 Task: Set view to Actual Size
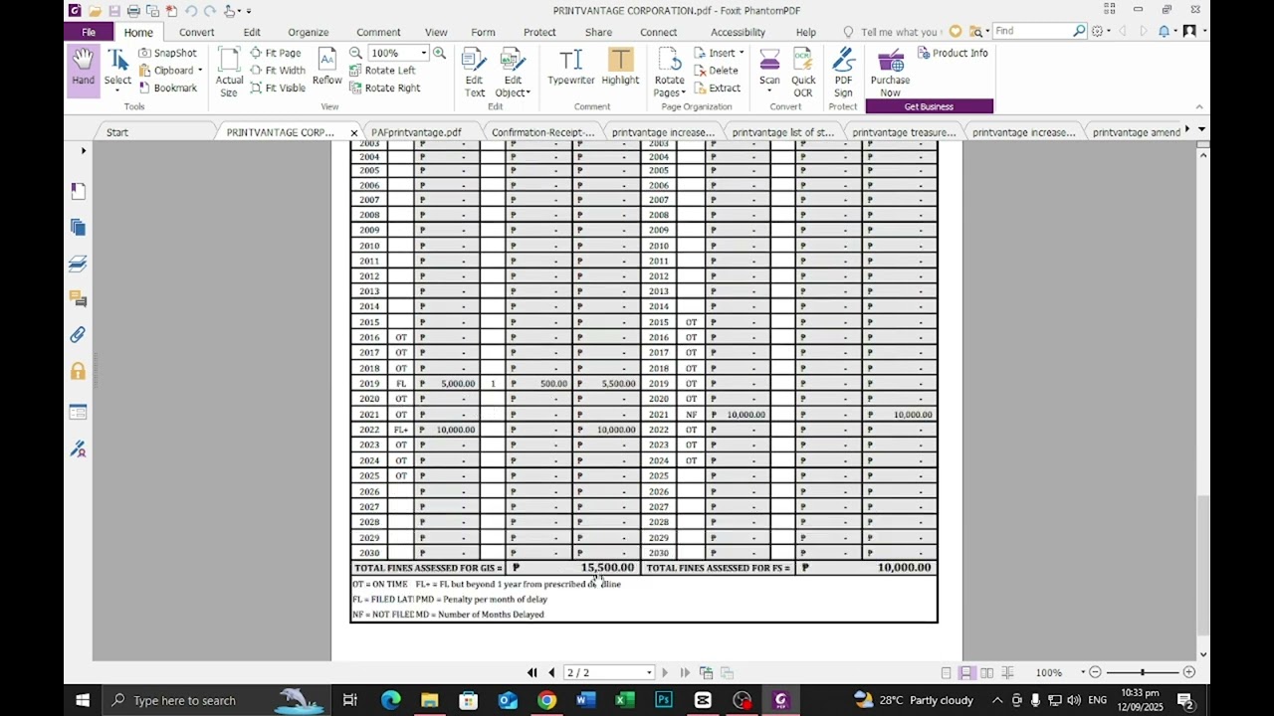click(229, 72)
